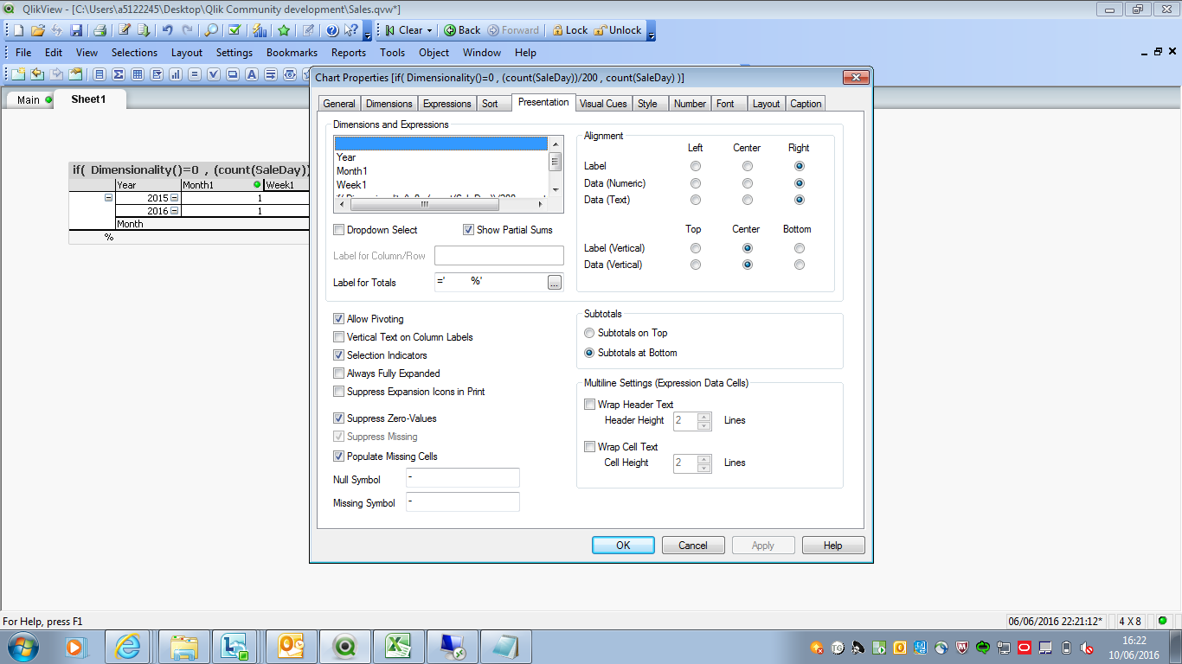Check Always Fully Expanded
Image resolution: width=1182 pixels, height=664 pixels.
click(339, 373)
